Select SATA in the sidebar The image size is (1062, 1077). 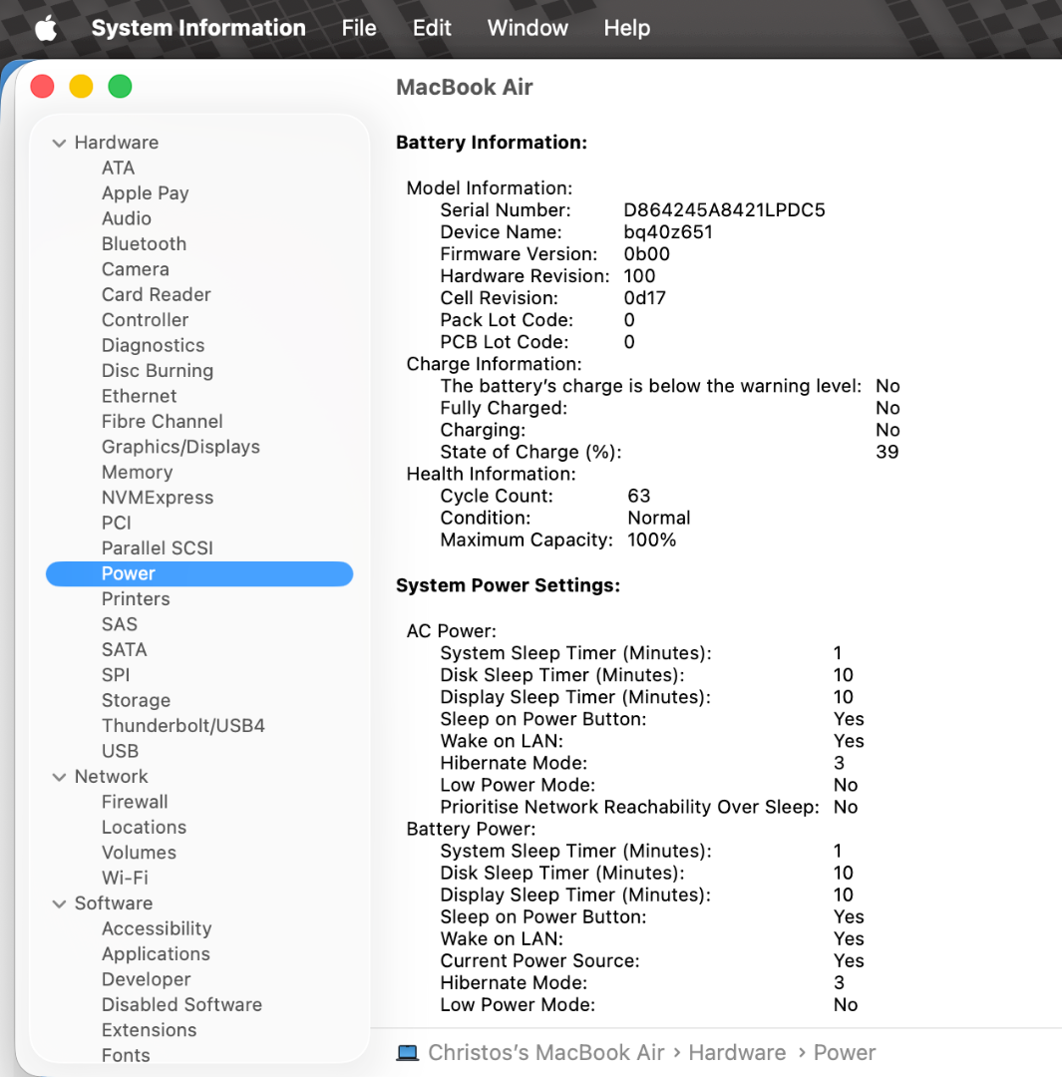click(125, 650)
